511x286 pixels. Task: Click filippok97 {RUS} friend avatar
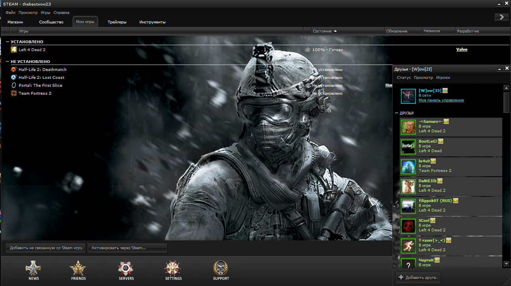pos(408,206)
